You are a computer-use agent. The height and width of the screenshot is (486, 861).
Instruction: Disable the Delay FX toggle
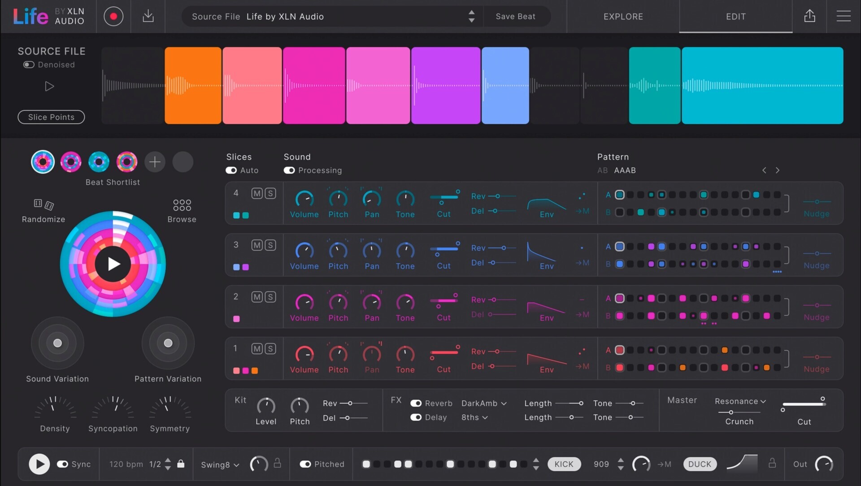click(416, 417)
